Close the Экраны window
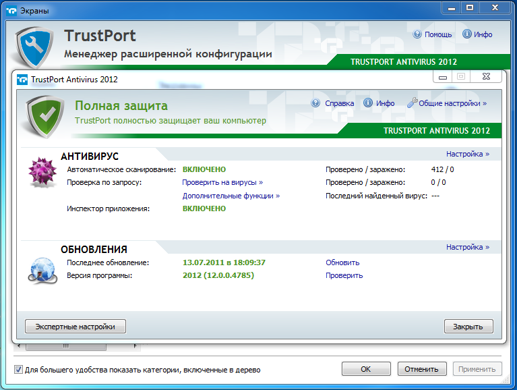 (495, 7)
